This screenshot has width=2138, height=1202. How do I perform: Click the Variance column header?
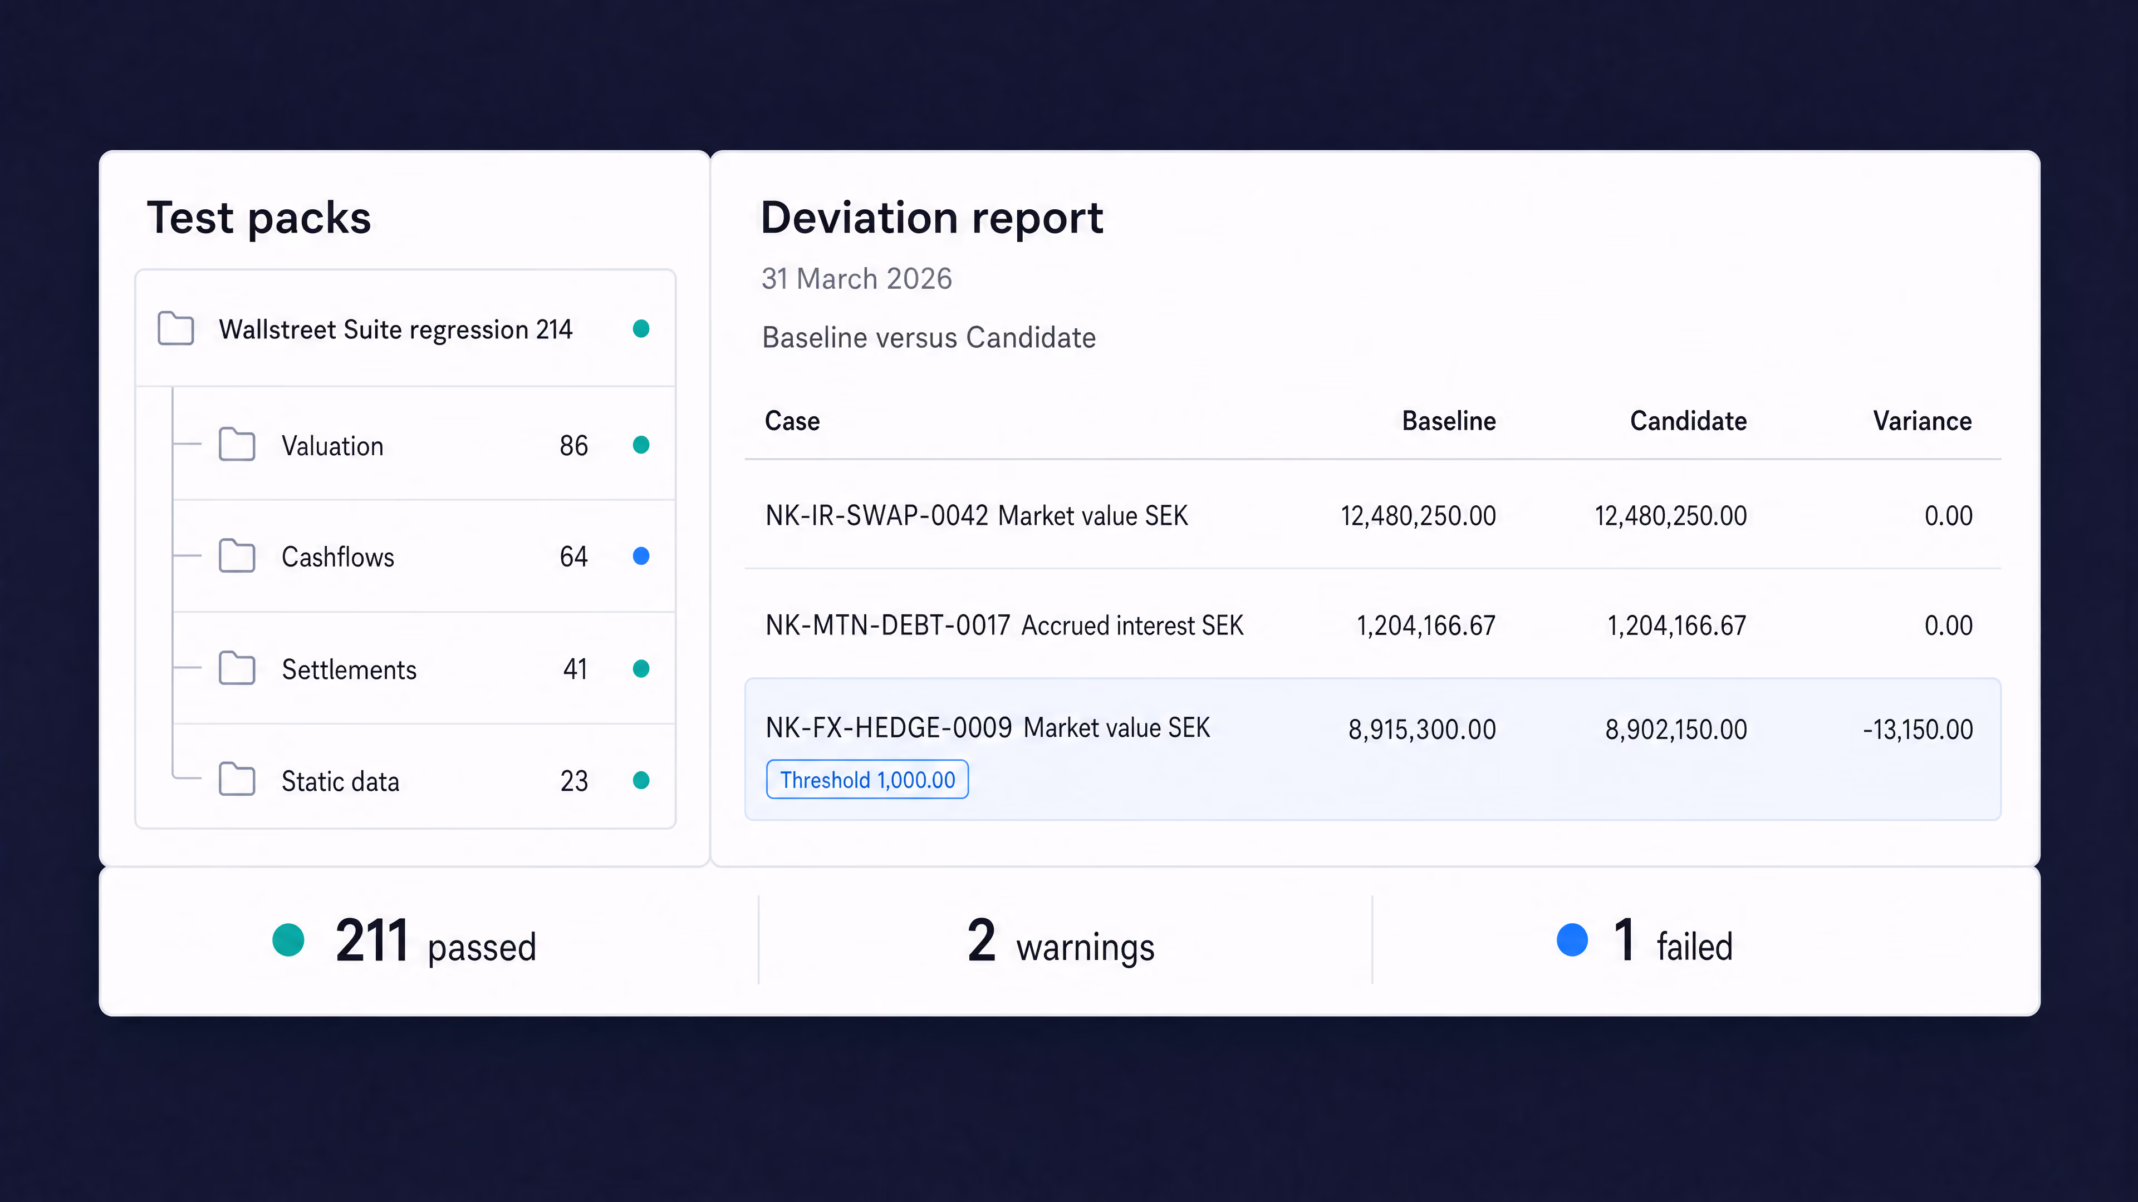pos(1922,421)
